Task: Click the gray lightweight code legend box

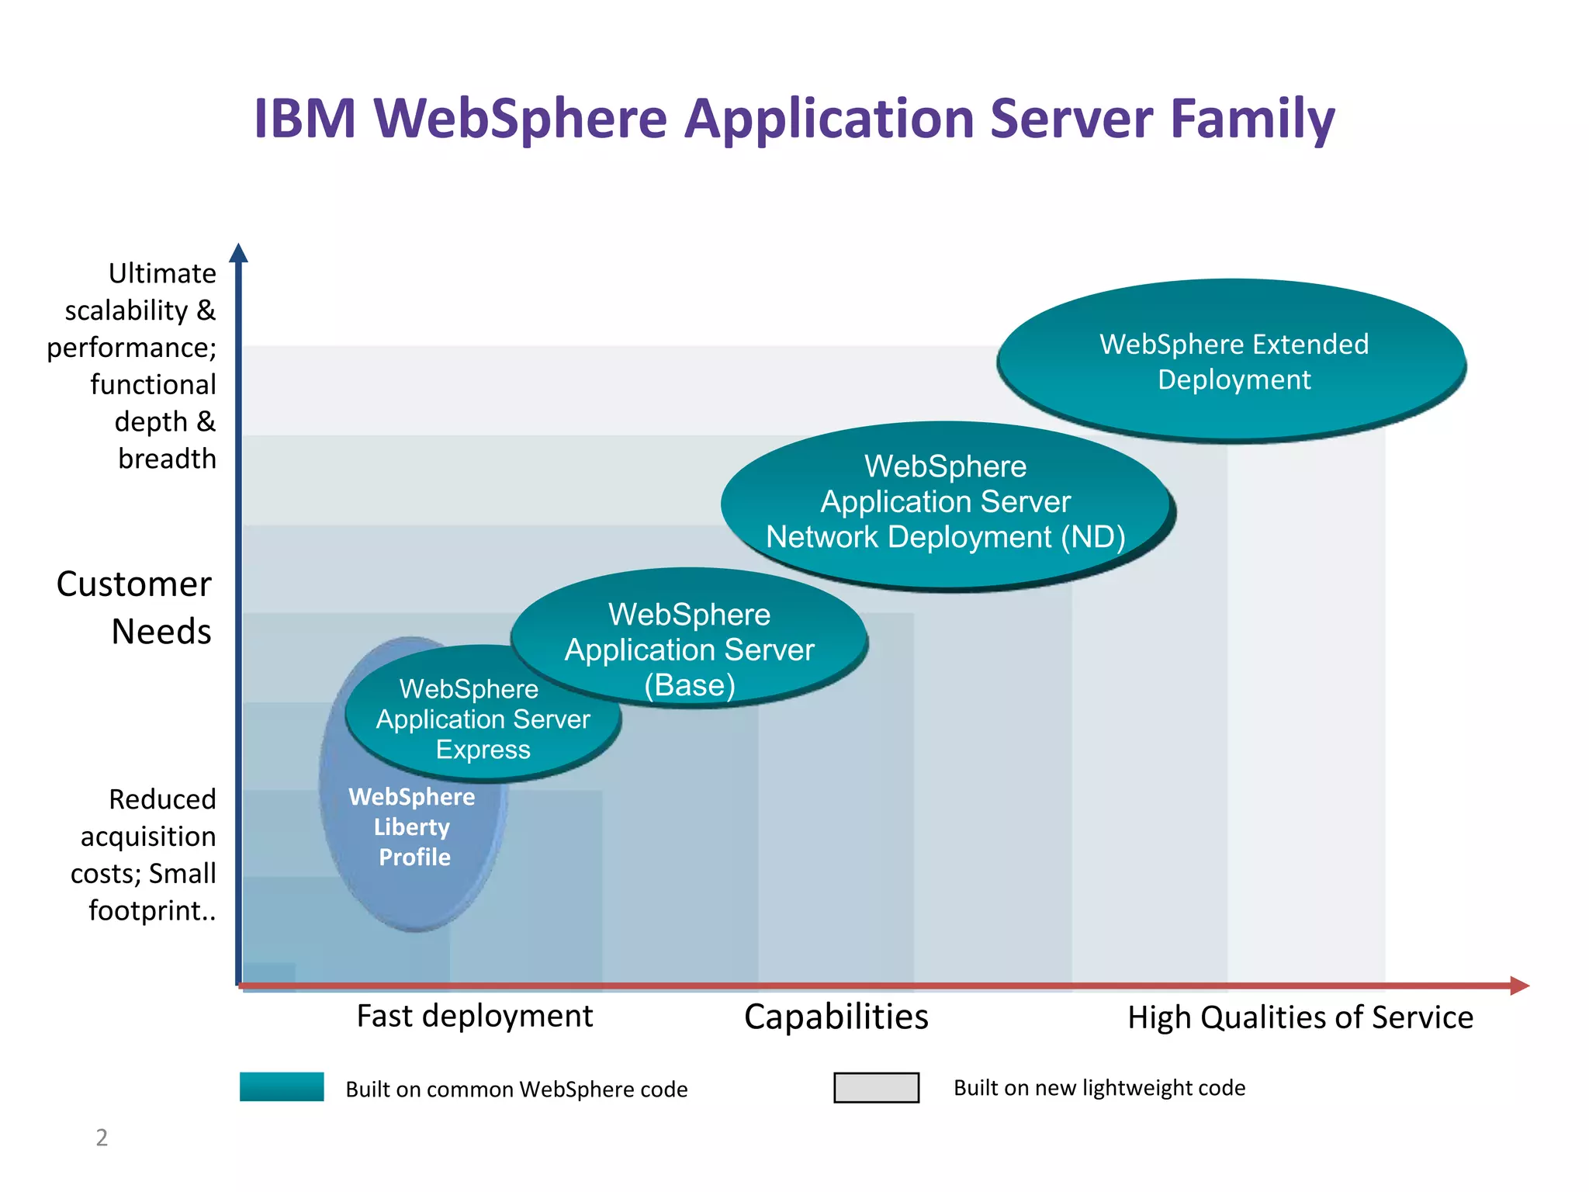Action: pos(876,1087)
